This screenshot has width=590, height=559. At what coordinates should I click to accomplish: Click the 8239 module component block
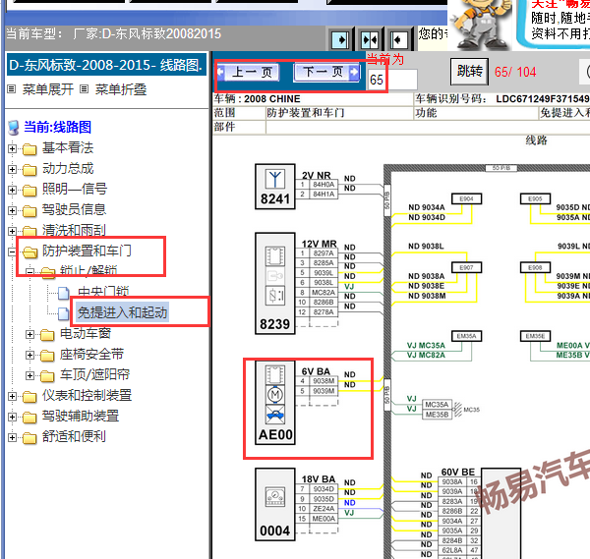point(275,284)
